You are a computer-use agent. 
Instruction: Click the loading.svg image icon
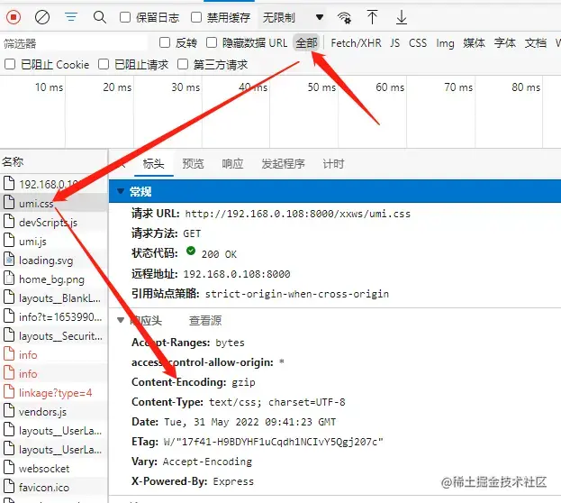click(9, 259)
